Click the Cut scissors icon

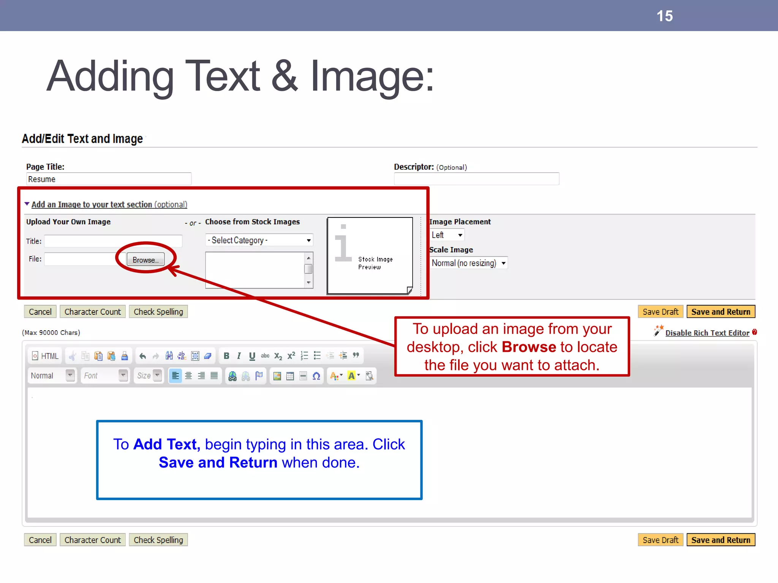(73, 356)
